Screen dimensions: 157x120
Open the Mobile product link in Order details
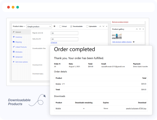pyautogui.click(x=58, y=84)
